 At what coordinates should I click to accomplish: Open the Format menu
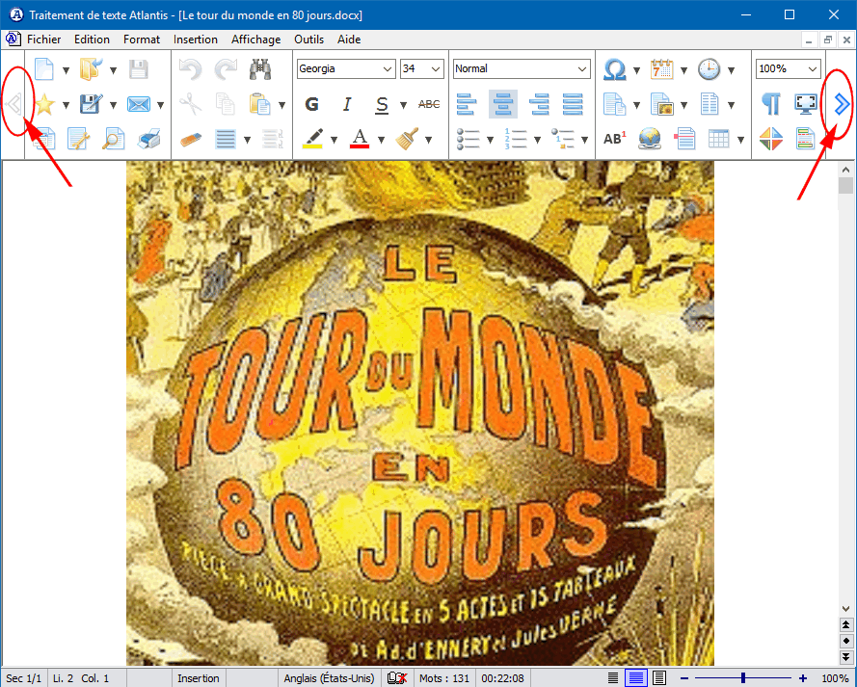click(x=142, y=40)
